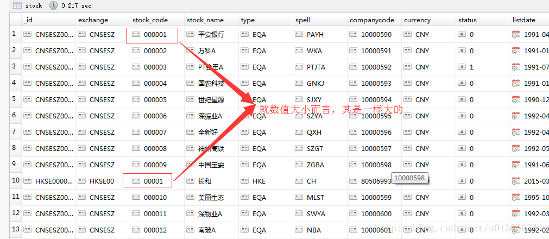Image resolution: width=549 pixels, height=239 pixels.
Task: Click the stock_code column header
Action: [157, 20]
